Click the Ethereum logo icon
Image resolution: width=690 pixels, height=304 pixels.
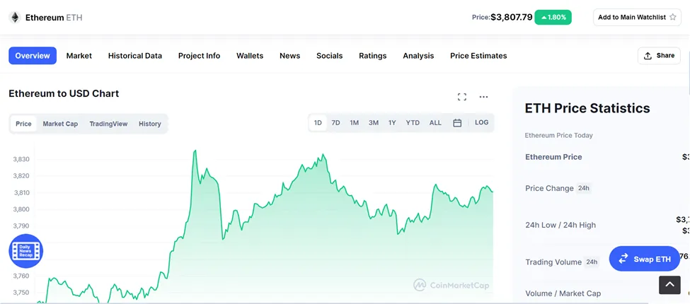point(15,18)
